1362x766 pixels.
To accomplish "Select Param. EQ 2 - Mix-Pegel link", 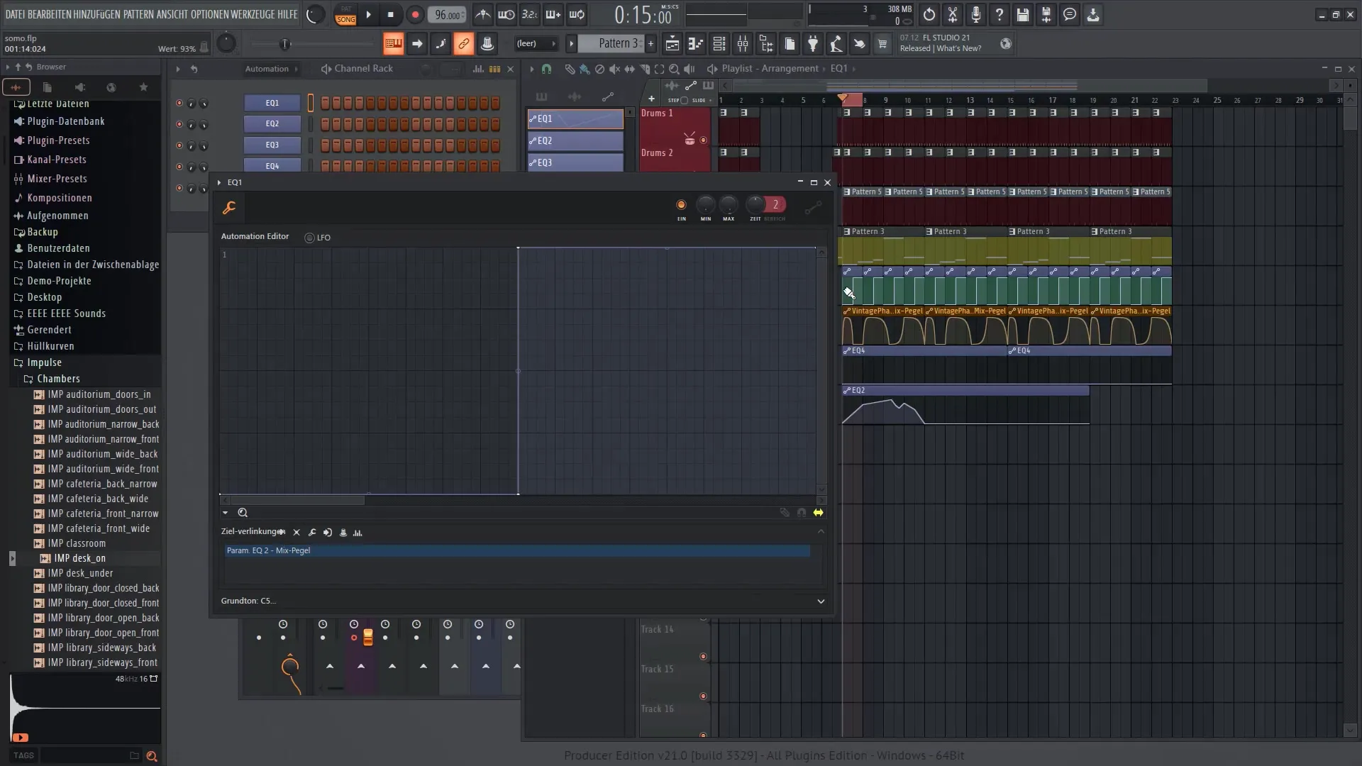I will (517, 551).
